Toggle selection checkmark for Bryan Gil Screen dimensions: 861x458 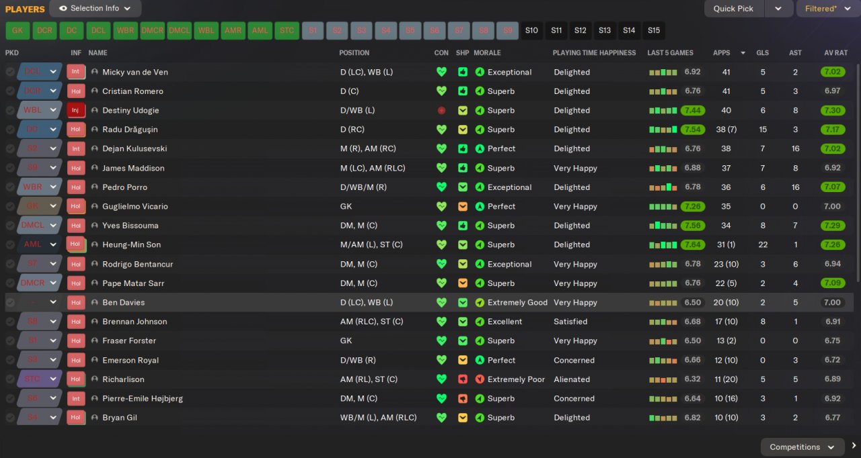(10, 417)
